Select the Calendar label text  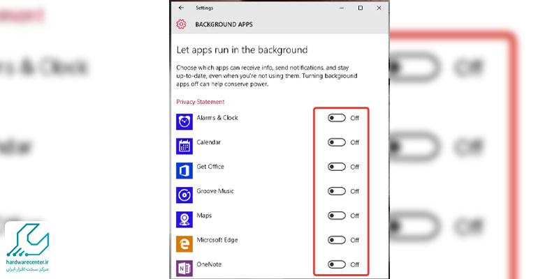coord(208,142)
